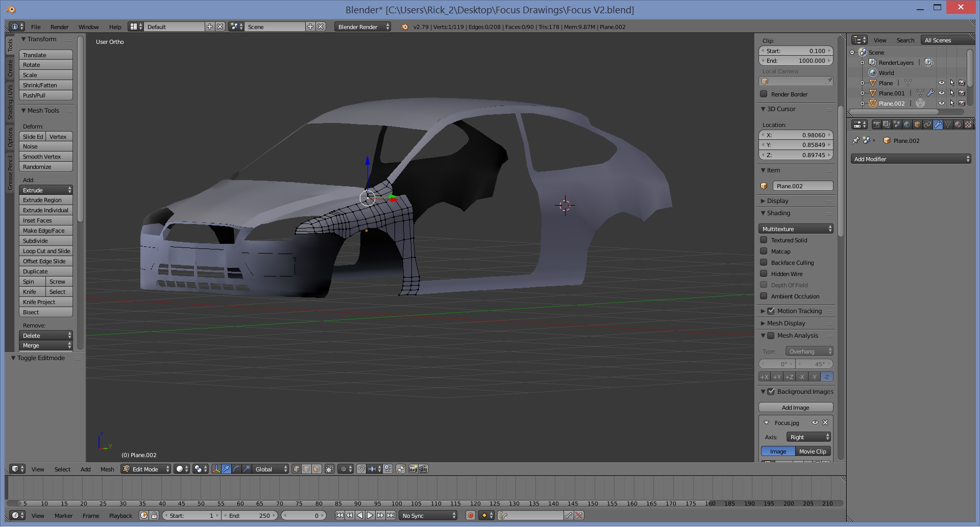
Task: Click the Loop Cut and Slide button
Action: (46, 251)
